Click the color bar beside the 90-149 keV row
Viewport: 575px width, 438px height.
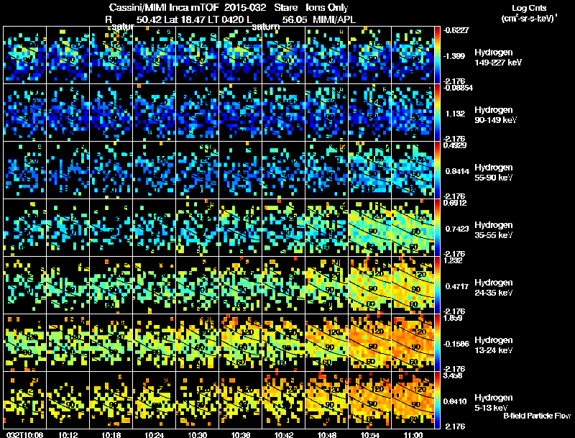coord(438,113)
